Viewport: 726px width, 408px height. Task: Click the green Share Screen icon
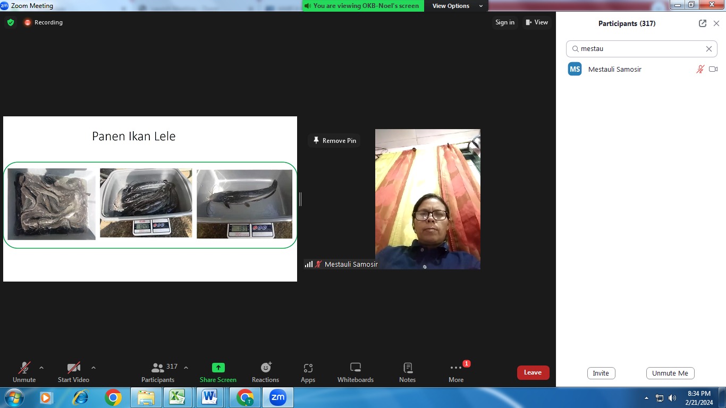click(218, 368)
